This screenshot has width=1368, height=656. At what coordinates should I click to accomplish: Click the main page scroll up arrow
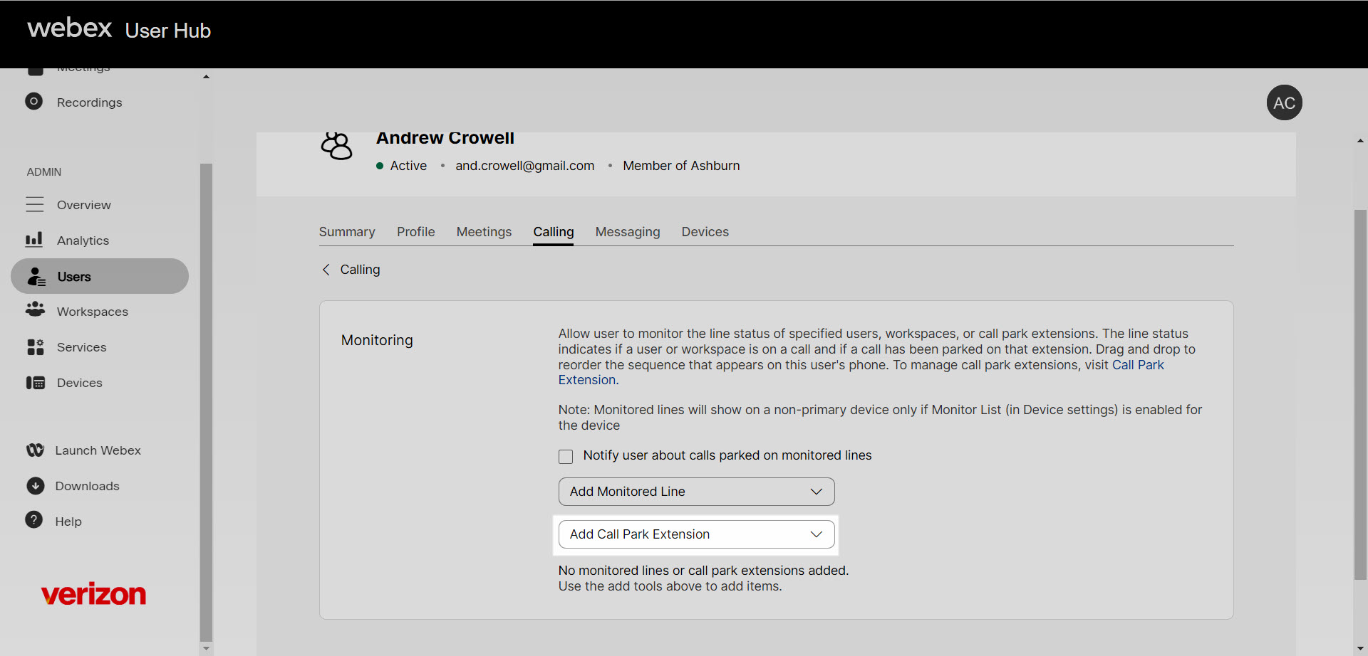[x=1360, y=141]
